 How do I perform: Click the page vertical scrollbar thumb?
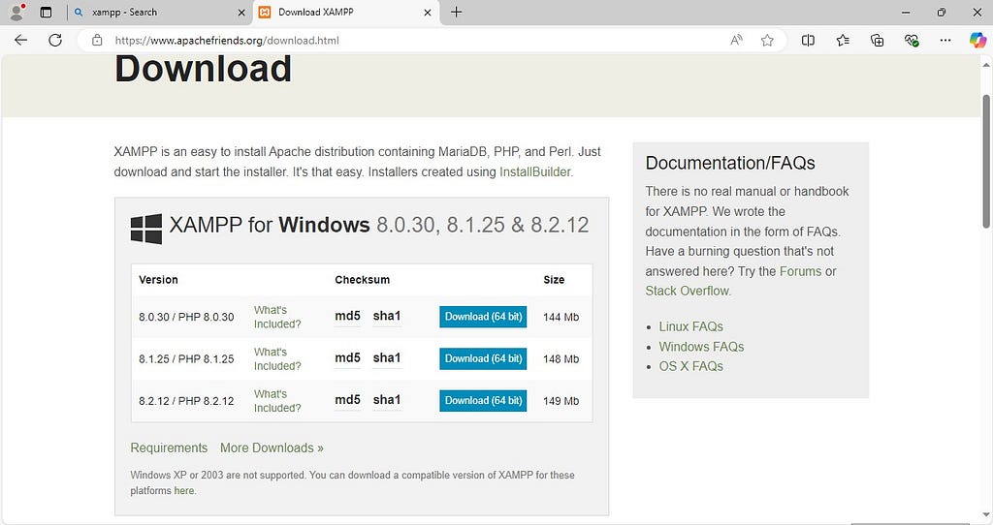point(986,162)
